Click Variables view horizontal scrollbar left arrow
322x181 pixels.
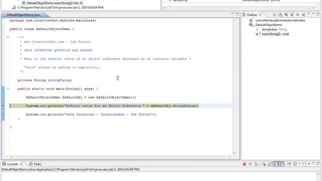[165, 8]
